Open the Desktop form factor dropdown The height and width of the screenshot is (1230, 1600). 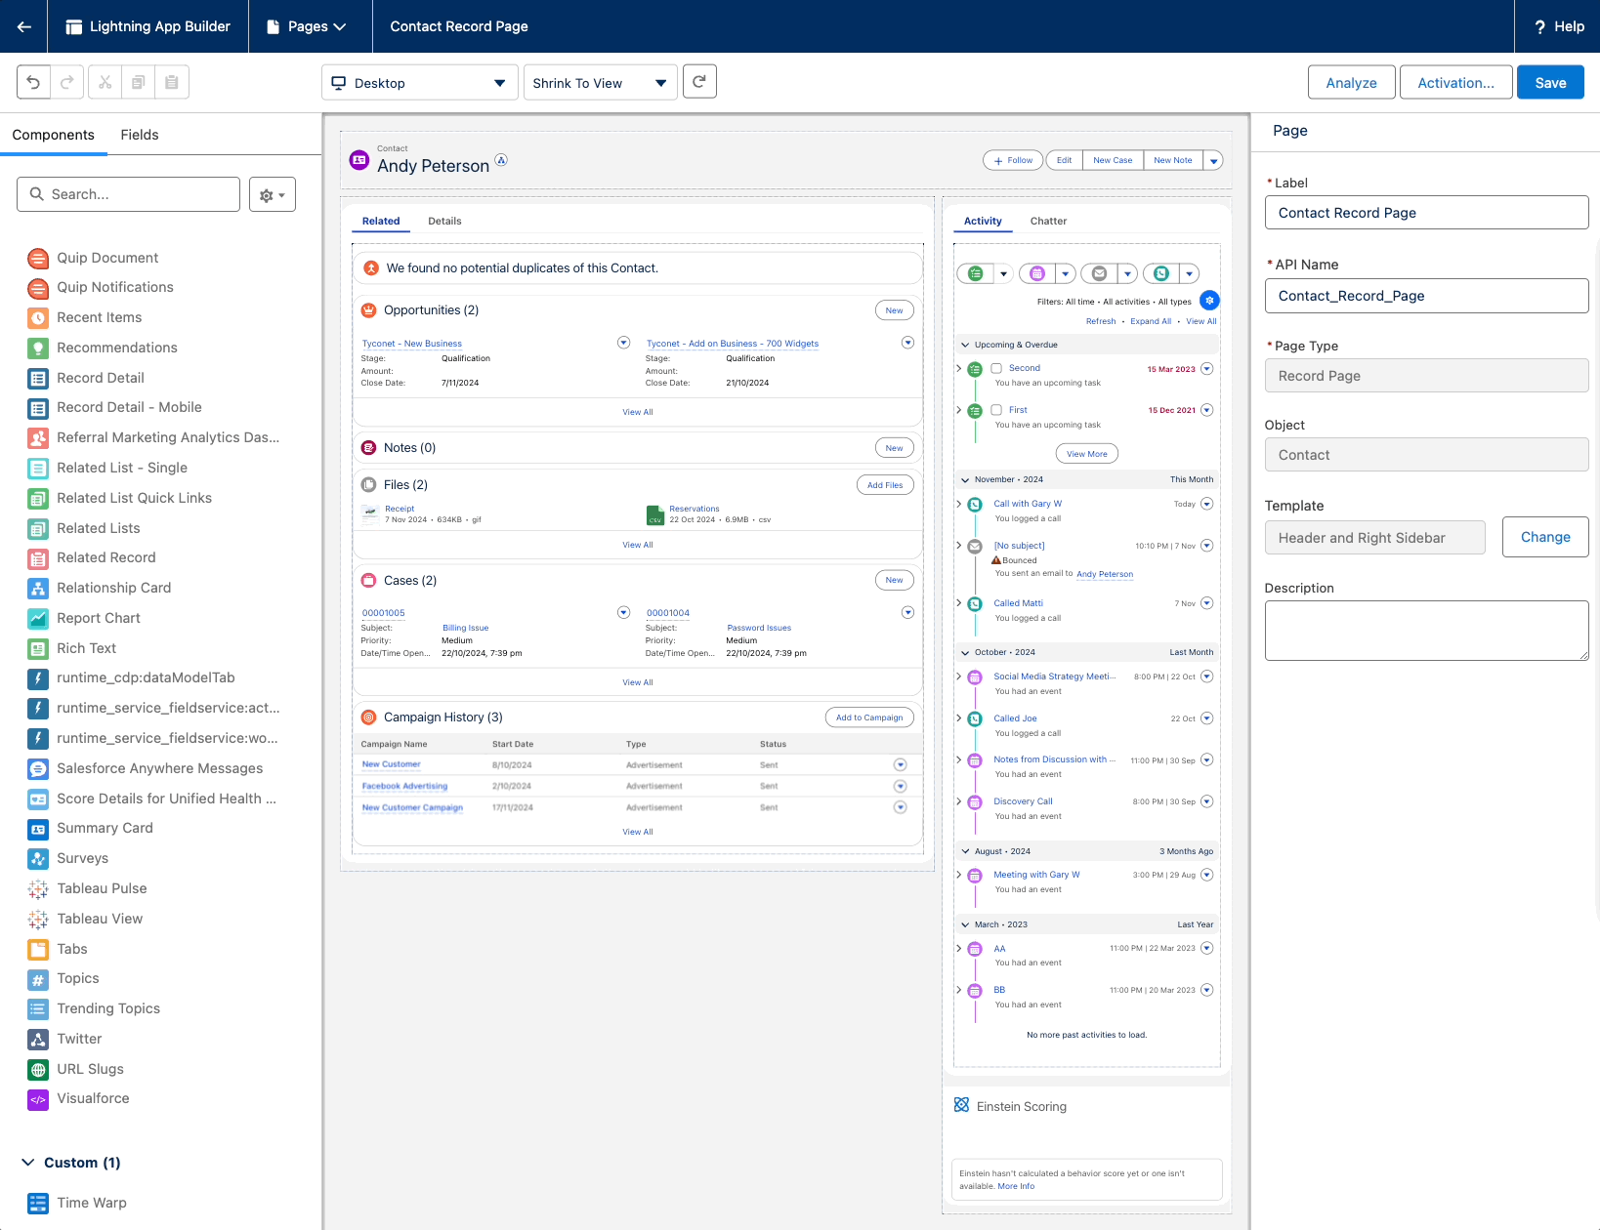tap(420, 83)
